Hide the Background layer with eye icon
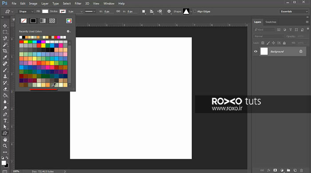The width and height of the screenshot is (311, 173). coord(255,51)
